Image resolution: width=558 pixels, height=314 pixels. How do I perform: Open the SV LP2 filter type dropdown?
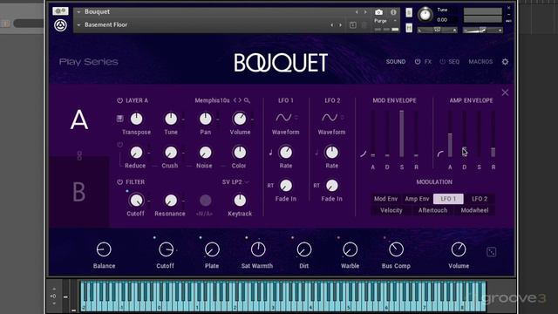(x=235, y=182)
